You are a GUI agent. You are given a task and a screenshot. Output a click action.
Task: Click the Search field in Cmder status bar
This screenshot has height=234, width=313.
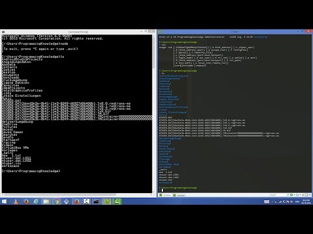click(x=277, y=195)
